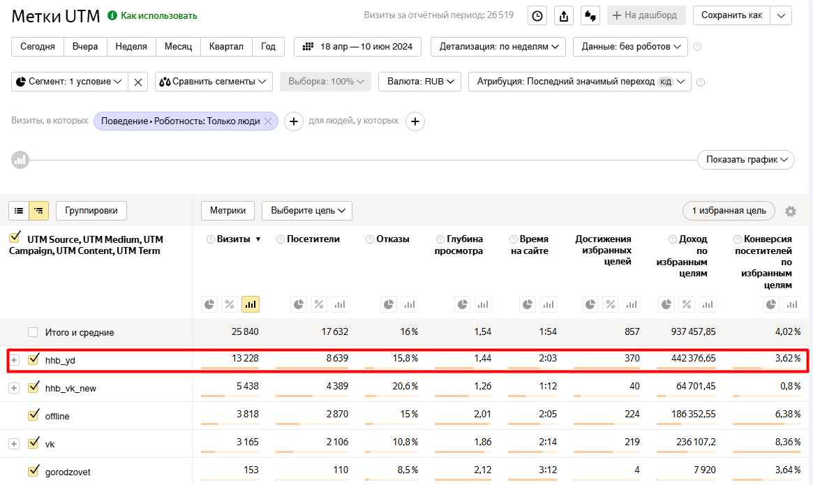Click help icon next to Данные без роботов
Viewport: 813px width, 485px height.
[697, 47]
